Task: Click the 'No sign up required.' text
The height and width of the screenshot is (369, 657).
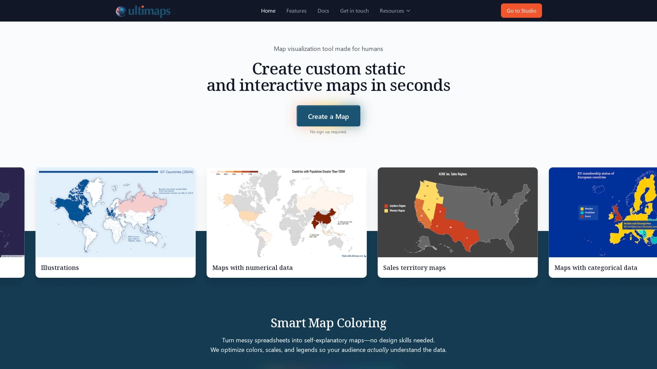Action: pyautogui.click(x=328, y=132)
